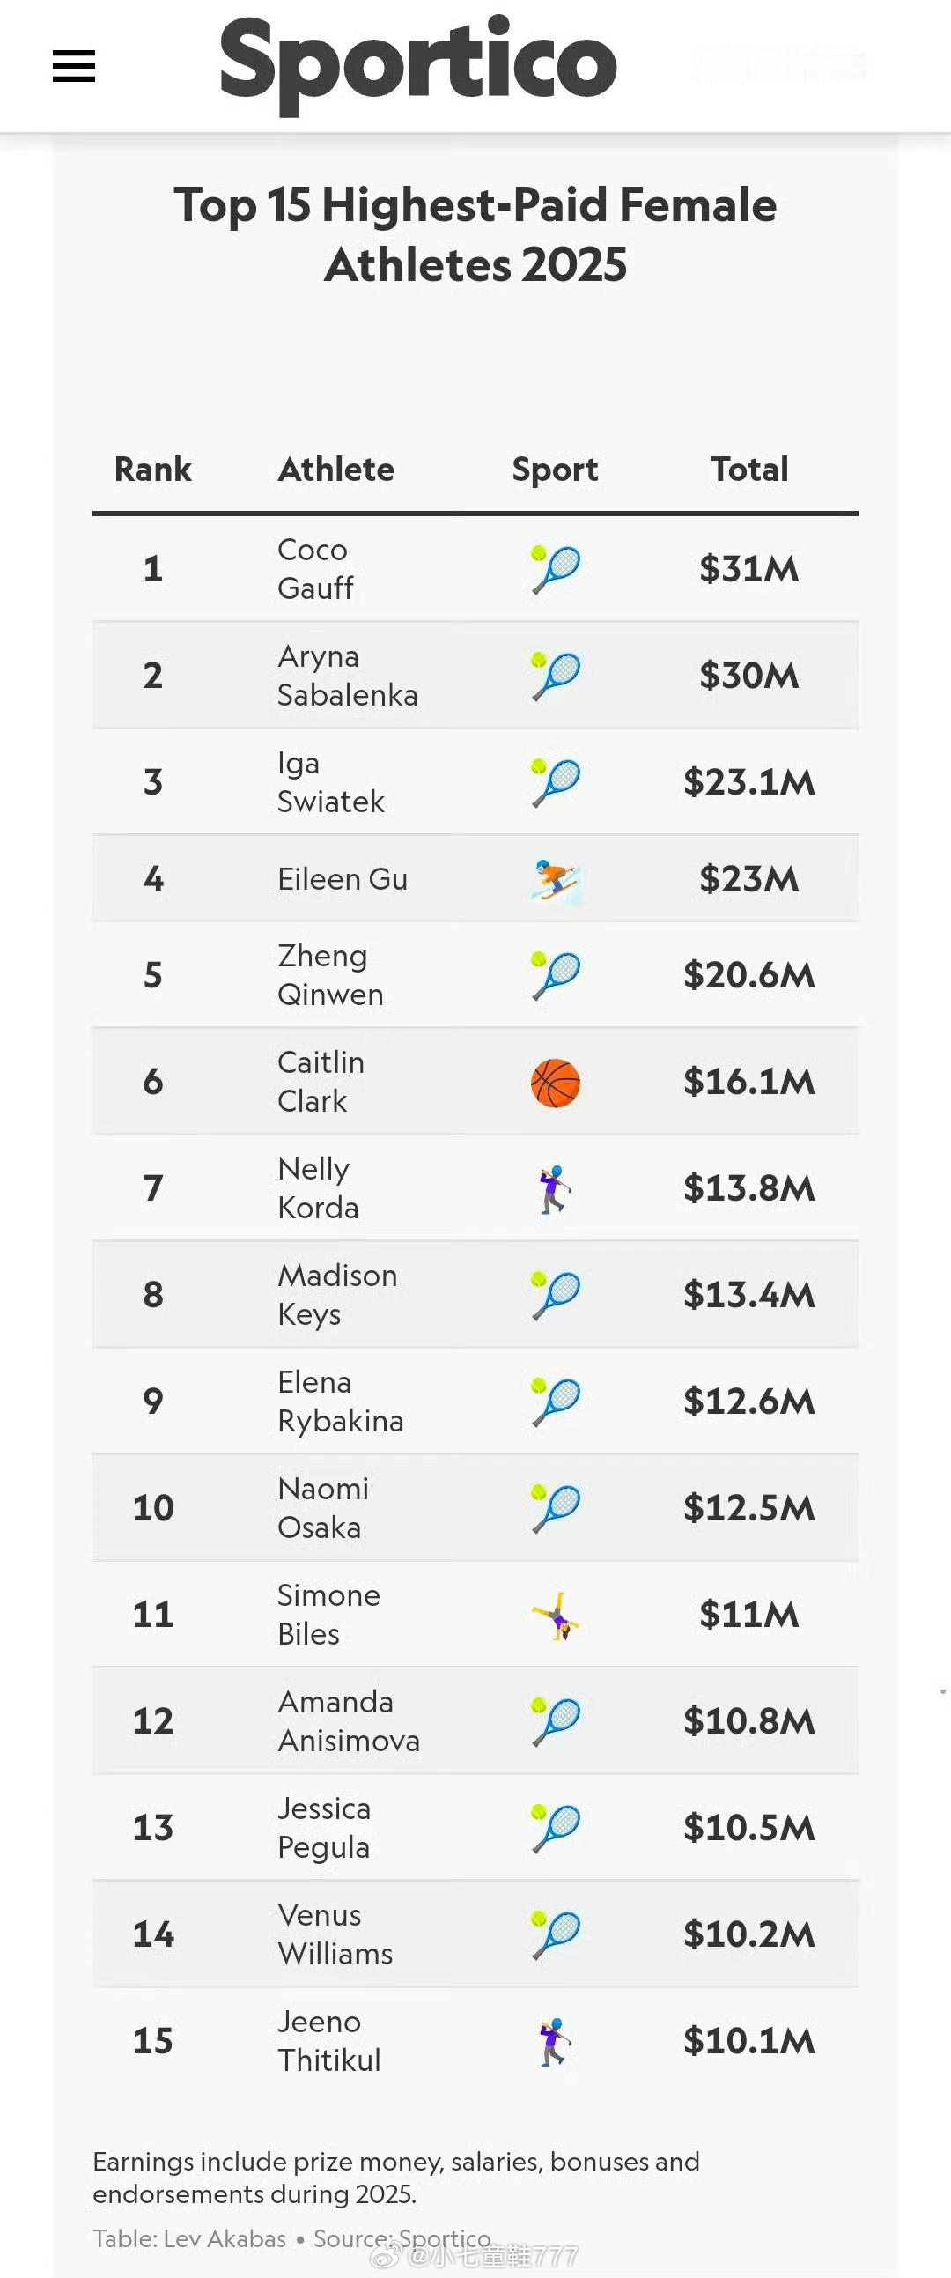Click the Sport column header
Viewport: 951px width, 2278px height.
coord(555,470)
